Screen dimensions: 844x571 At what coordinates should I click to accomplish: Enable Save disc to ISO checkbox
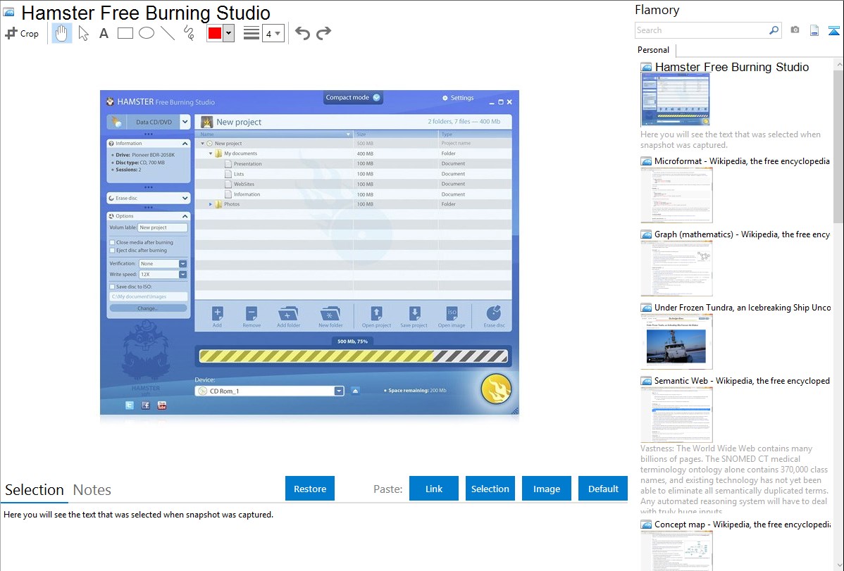[113, 287]
